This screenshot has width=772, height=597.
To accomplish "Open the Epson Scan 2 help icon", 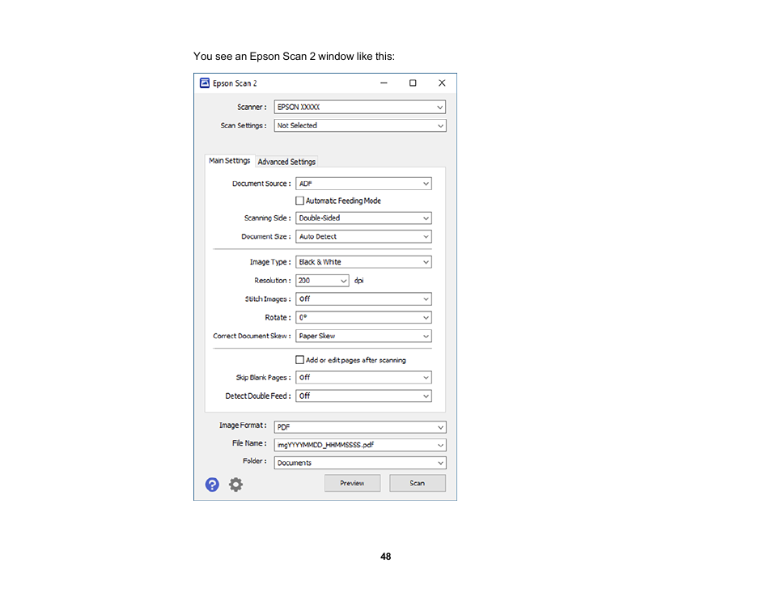I will click(212, 485).
